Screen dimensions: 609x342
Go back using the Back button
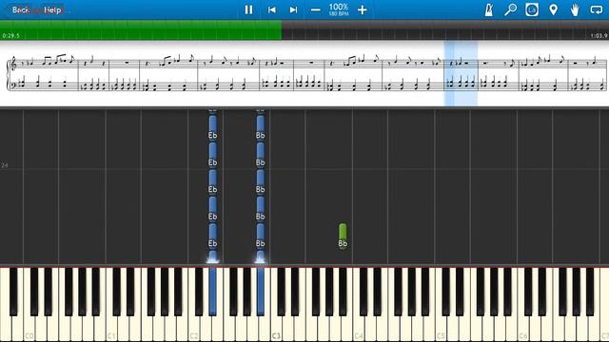21,10
